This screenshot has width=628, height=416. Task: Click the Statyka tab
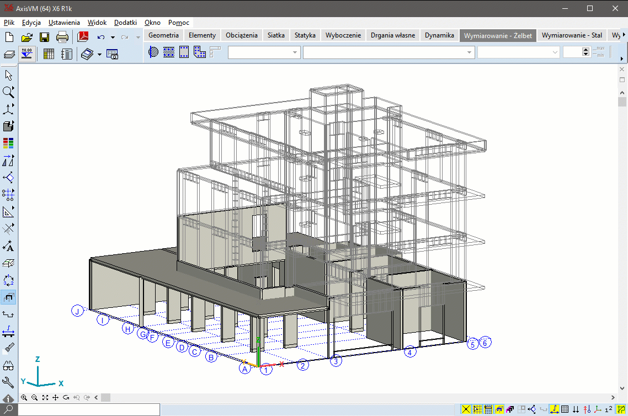point(305,35)
